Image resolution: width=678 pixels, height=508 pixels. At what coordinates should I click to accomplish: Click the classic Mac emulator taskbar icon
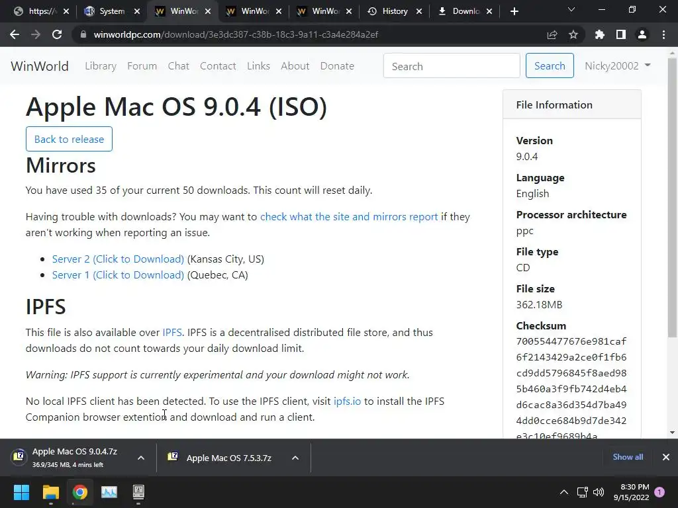pos(138,492)
